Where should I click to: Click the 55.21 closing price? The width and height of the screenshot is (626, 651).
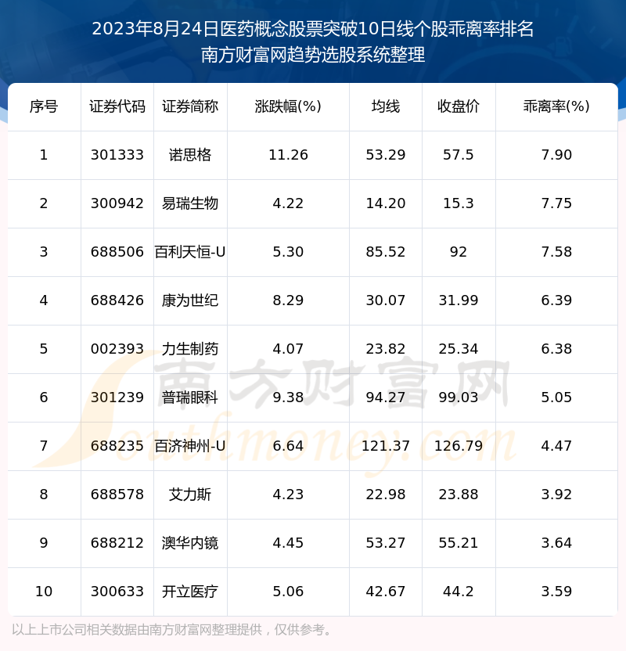pos(459,544)
